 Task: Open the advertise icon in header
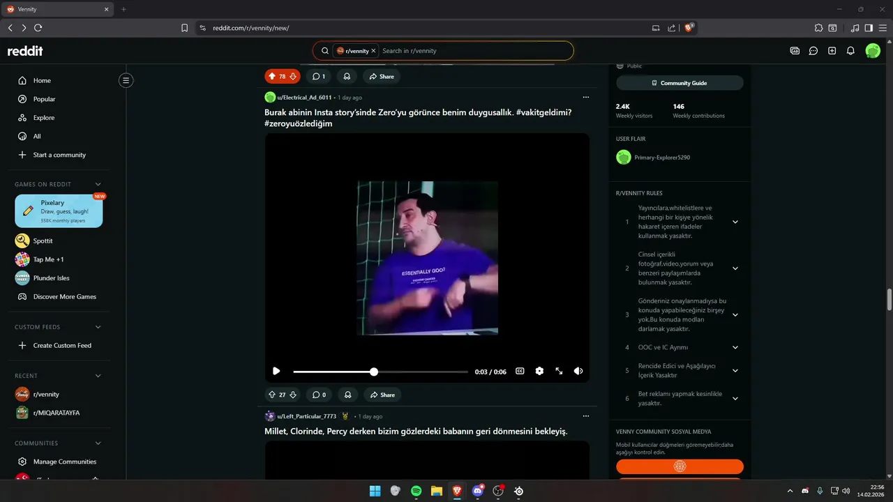[795, 51]
